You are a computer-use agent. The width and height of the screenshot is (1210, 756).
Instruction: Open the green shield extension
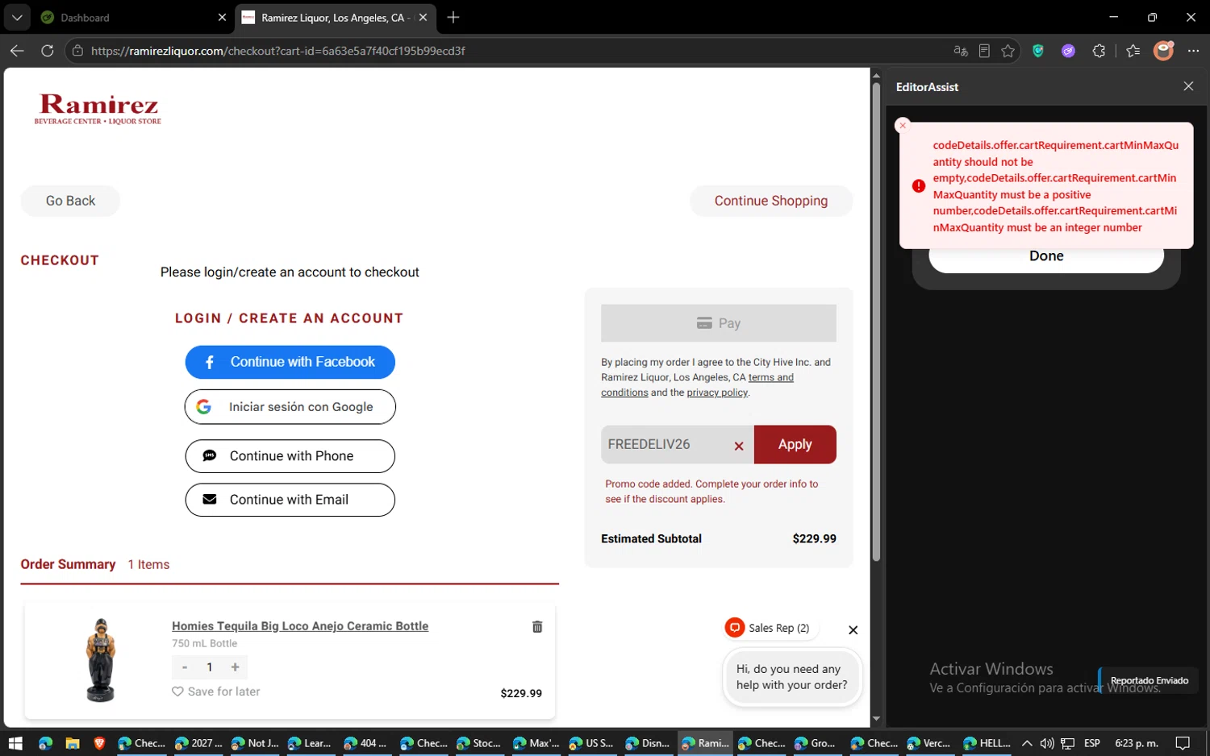point(1038,51)
